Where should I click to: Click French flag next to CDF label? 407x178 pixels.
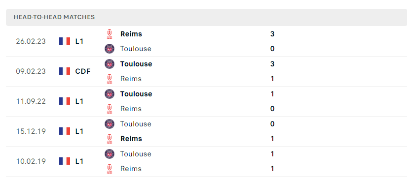pos(65,71)
